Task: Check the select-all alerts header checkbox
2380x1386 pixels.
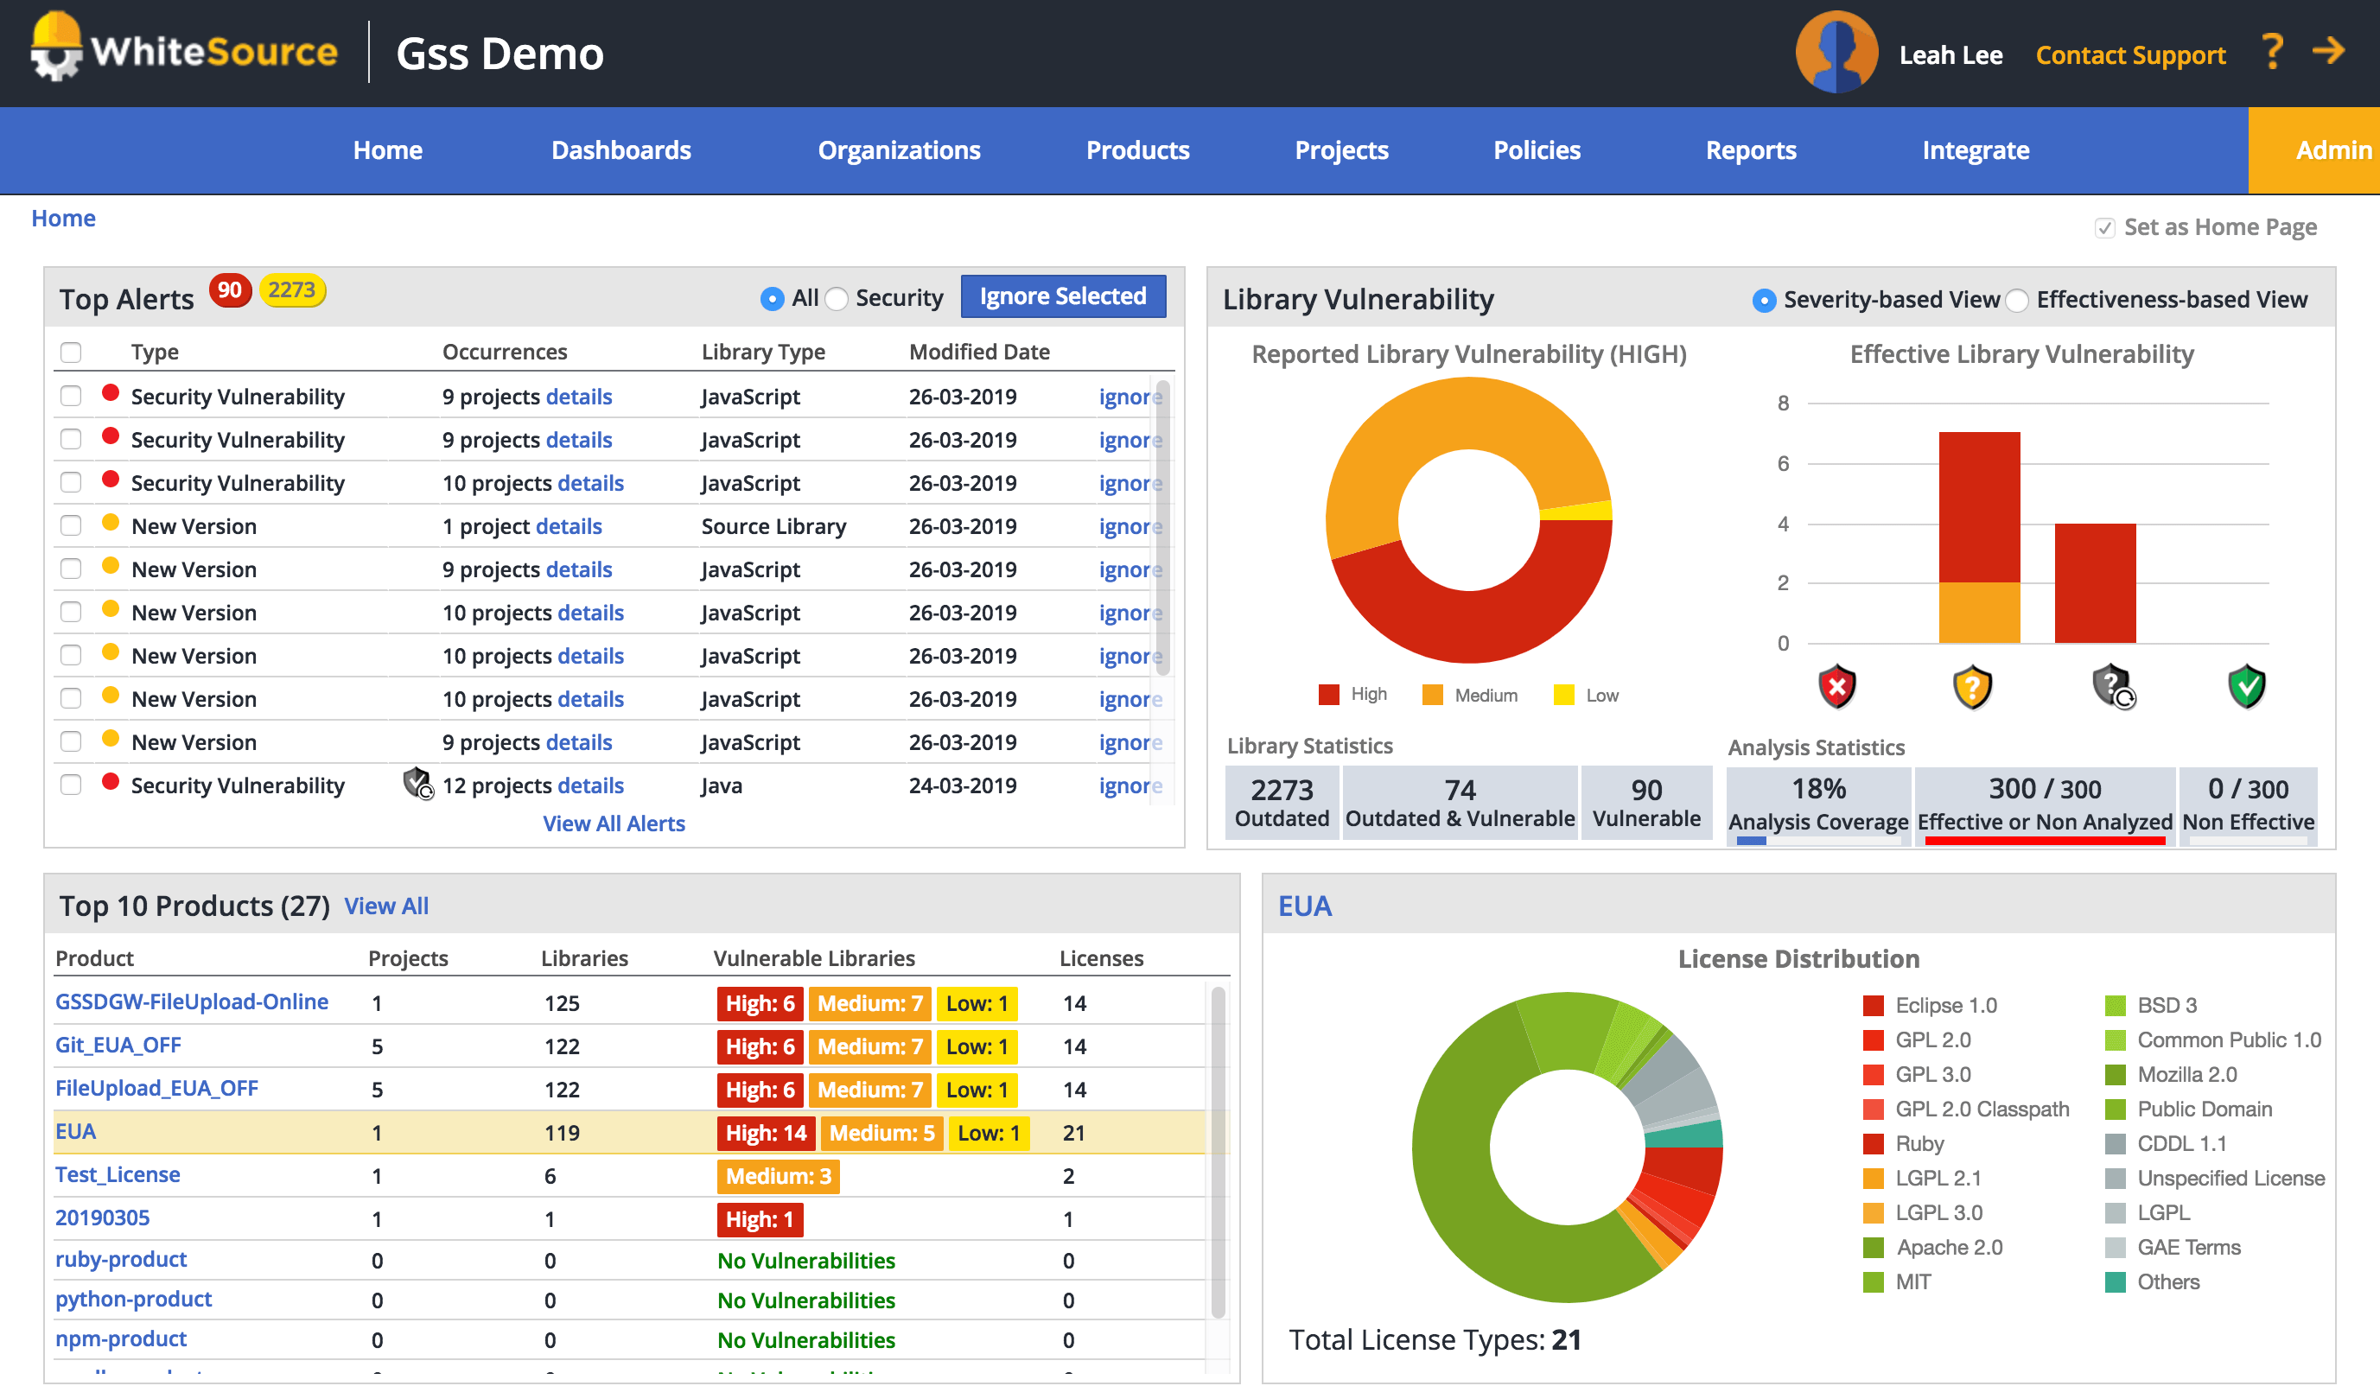Action: 71,353
